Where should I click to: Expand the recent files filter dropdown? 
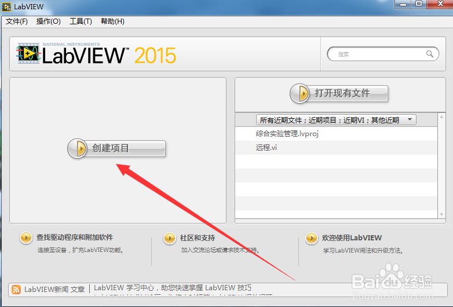click(336, 120)
